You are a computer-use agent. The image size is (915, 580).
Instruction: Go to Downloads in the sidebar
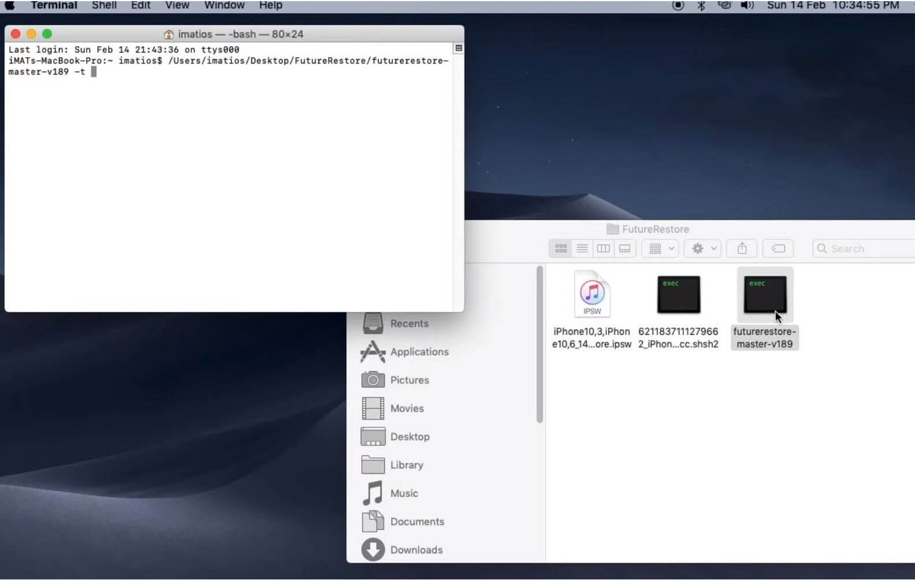coord(416,550)
